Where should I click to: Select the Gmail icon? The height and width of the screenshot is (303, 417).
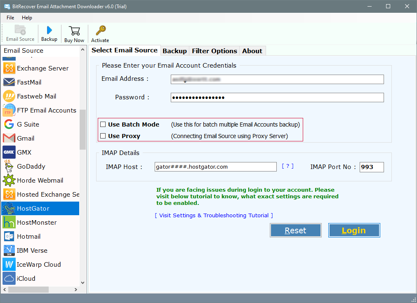tap(9, 138)
